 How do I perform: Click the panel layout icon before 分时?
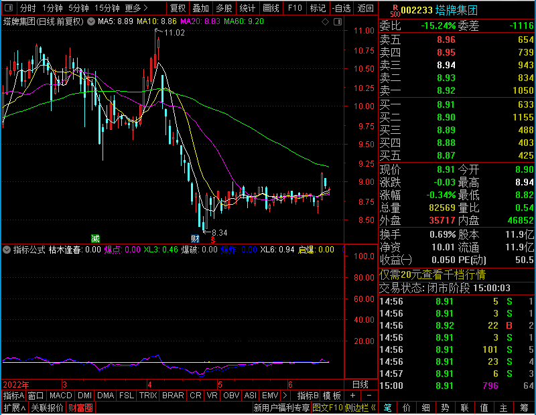[9, 7]
